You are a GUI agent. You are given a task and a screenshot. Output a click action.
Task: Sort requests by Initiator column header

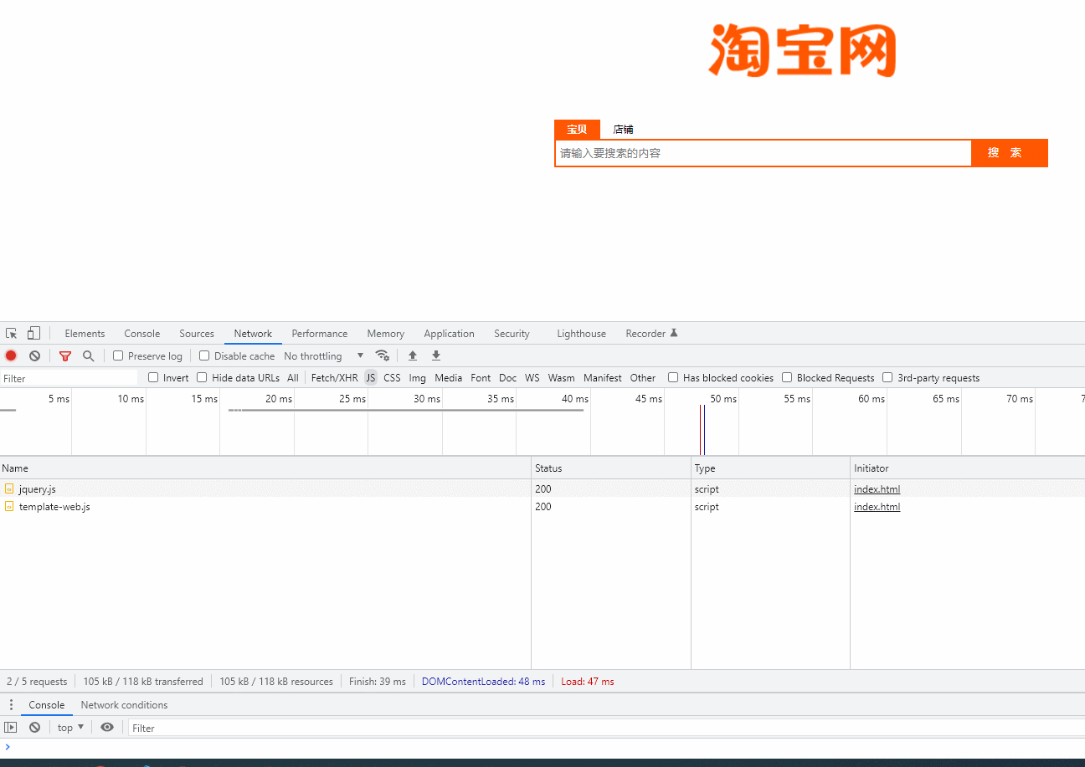click(x=968, y=468)
